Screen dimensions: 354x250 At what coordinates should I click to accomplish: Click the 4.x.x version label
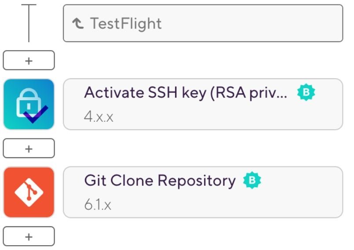[99, 117]
